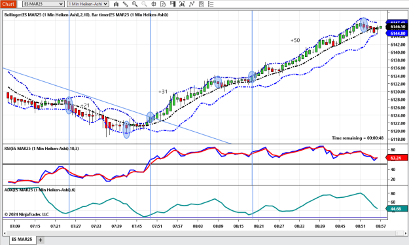Image resolution: width=409 pixels, height=245 pixels.
Task: Select the ES MAR25 chart tab
Action: coord(22,240)
